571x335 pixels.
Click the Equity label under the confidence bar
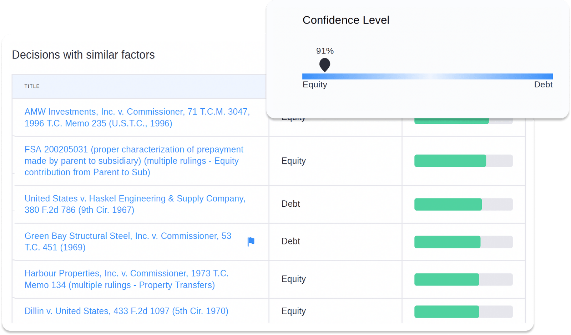click(315, 84)
